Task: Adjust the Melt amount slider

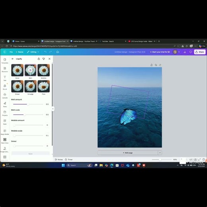Action: [28, 104]
